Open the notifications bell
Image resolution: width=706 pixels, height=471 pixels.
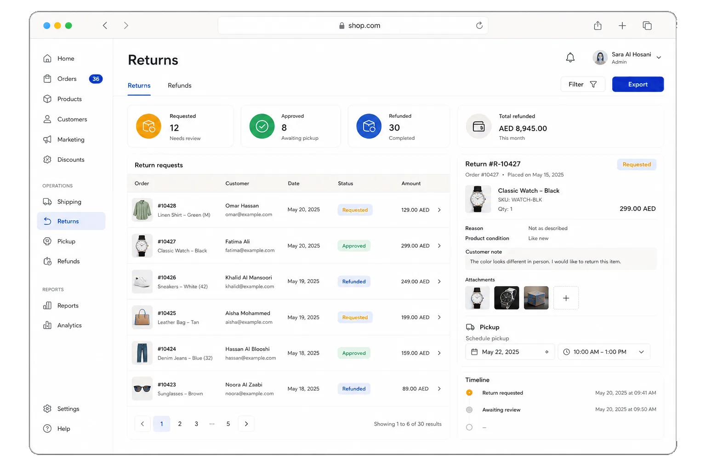[x=570, y=57]
